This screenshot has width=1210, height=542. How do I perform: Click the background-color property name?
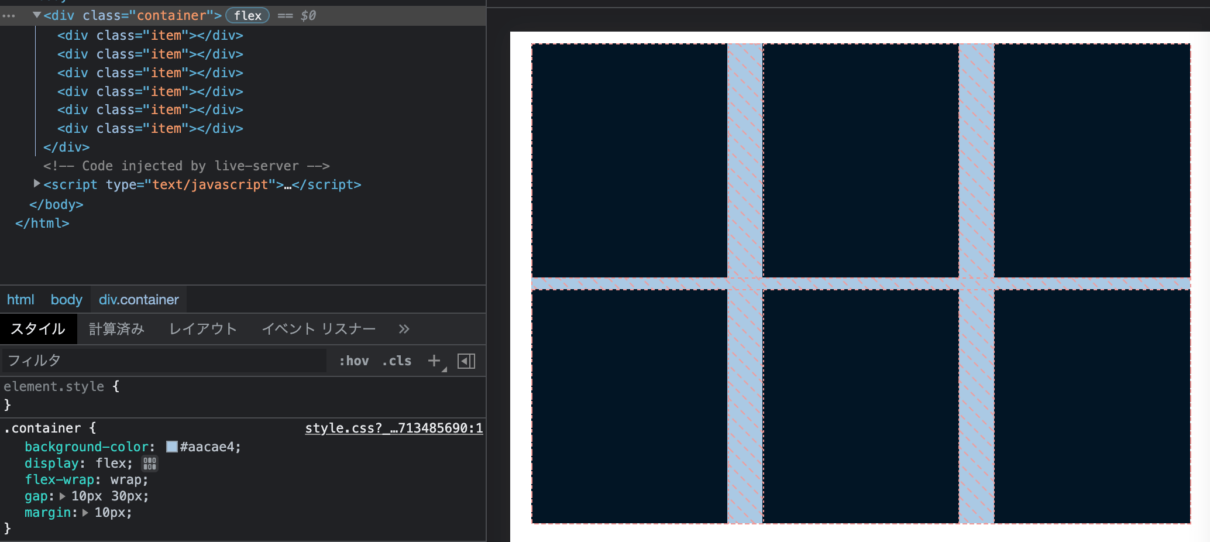[x=87, y=447]
